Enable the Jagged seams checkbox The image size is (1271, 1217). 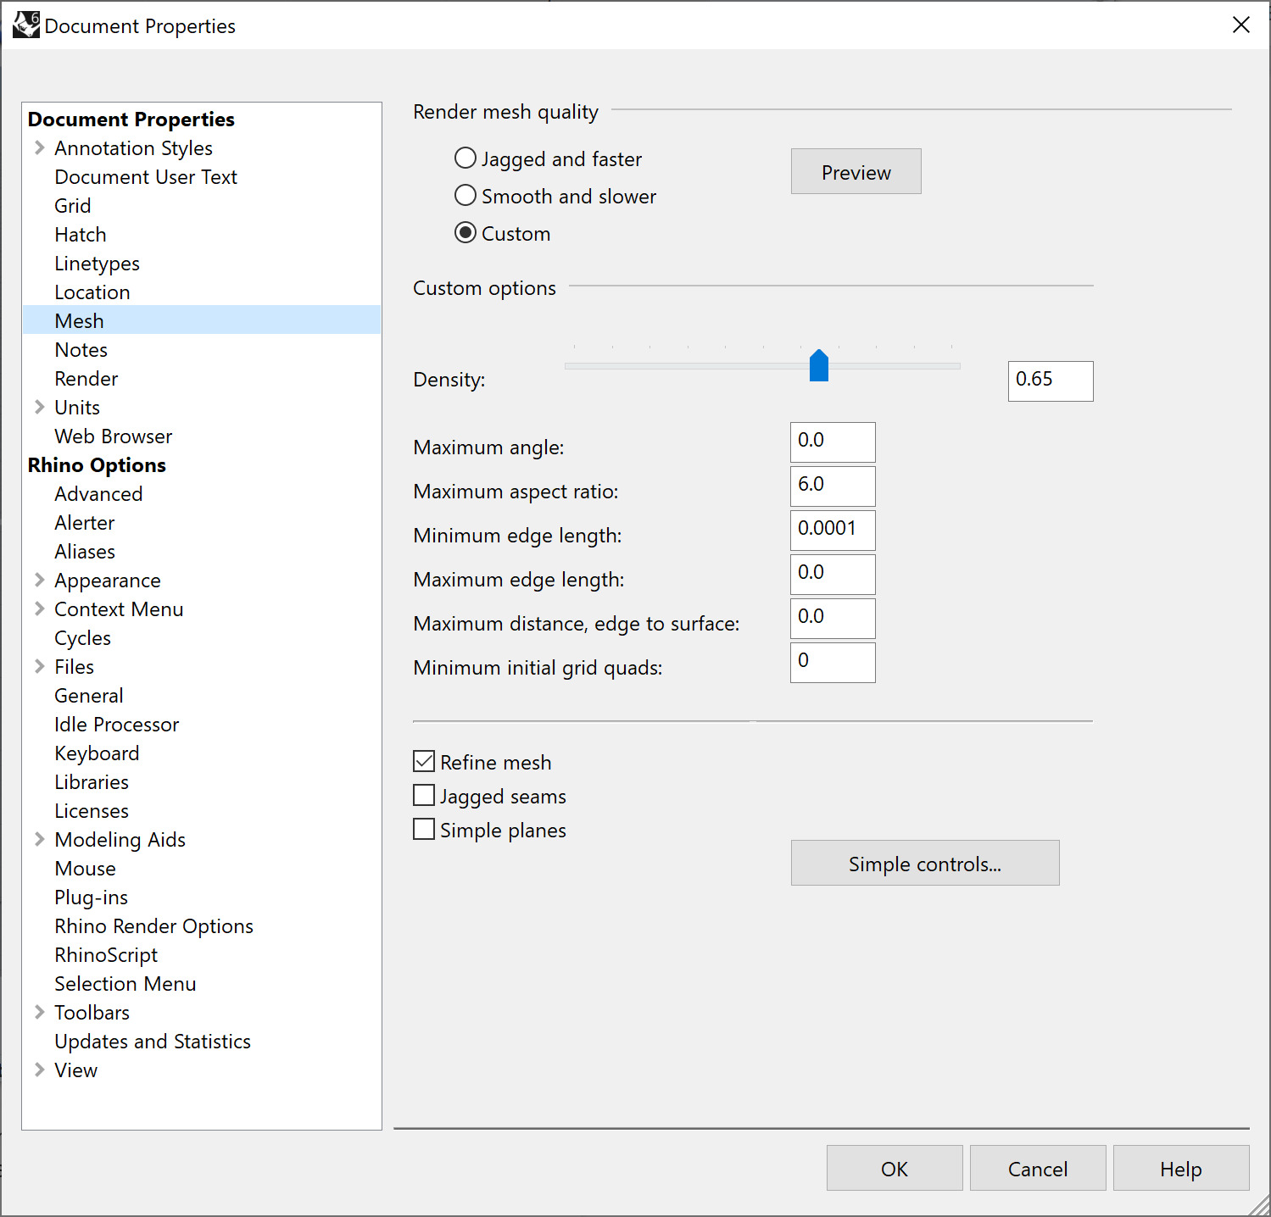pyautogui.click(x=424, y=796)
